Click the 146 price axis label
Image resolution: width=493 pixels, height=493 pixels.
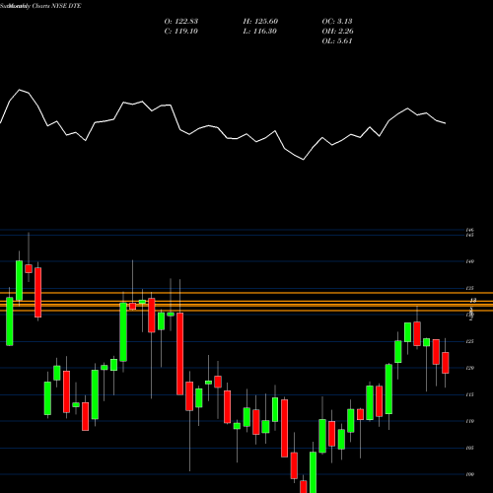469,230
